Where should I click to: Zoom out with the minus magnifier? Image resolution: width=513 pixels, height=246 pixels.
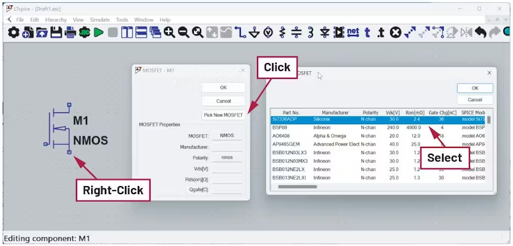pyautogui.click(x=183, y=32)
